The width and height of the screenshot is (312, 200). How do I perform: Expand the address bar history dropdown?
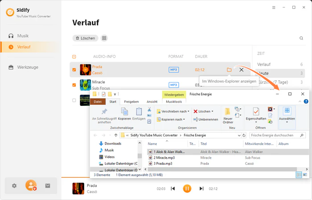click(239, 135)
